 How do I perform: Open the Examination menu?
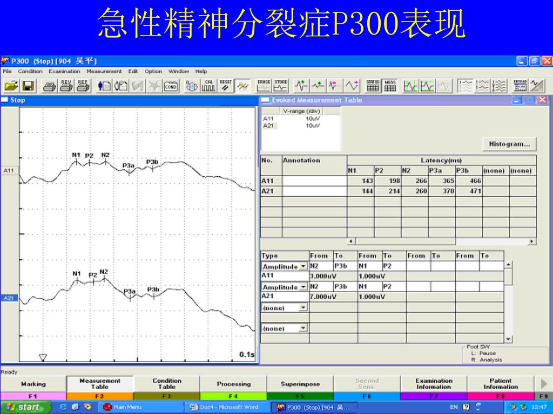tap(64, 72)
